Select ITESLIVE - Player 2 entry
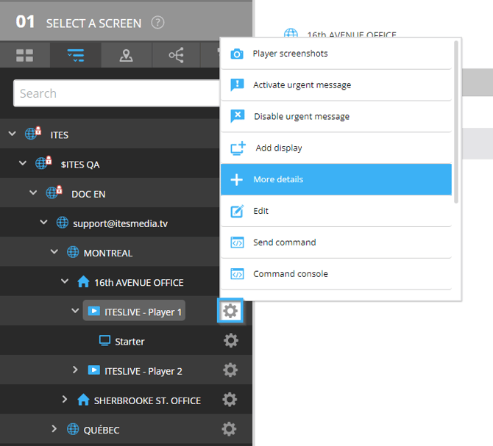The image size is (493, 446). [x=143, y=371]
